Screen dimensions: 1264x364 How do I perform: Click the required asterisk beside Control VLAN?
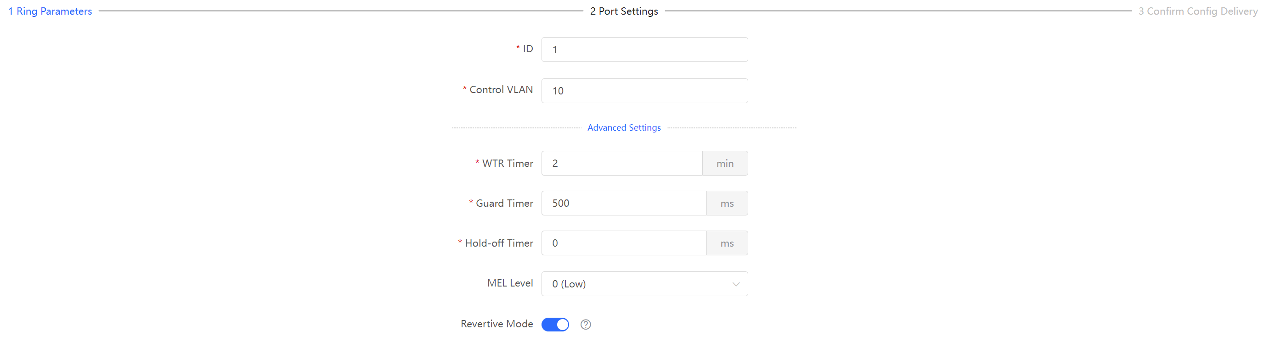(464, 88)
